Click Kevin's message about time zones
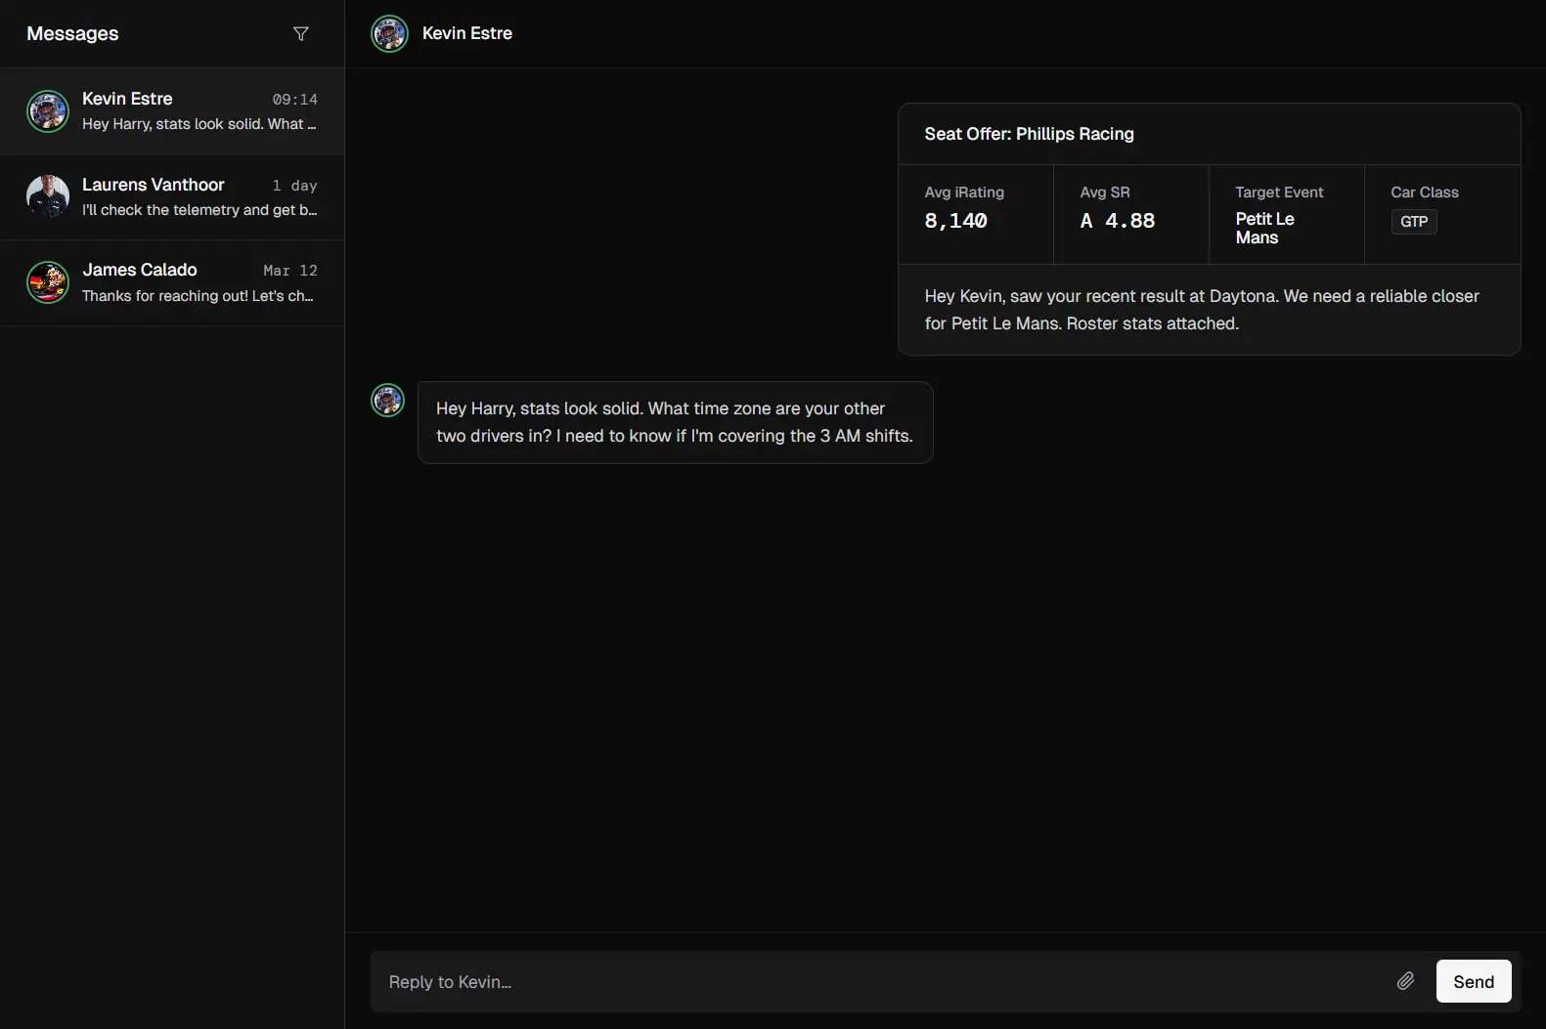The width and height of the screenshot is (1546, 1029). pos(675,422)
